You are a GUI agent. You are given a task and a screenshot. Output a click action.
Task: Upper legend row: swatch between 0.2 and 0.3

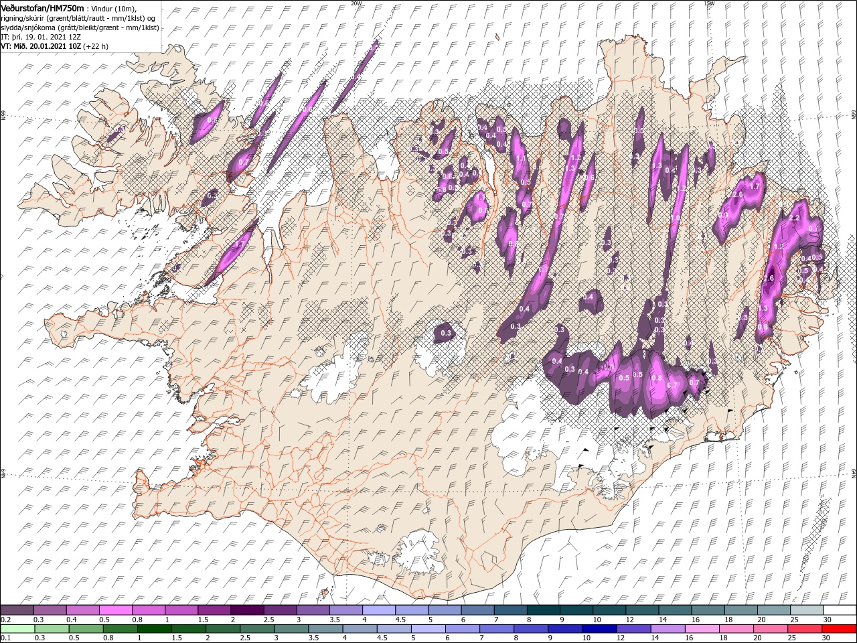pos(17,610)
